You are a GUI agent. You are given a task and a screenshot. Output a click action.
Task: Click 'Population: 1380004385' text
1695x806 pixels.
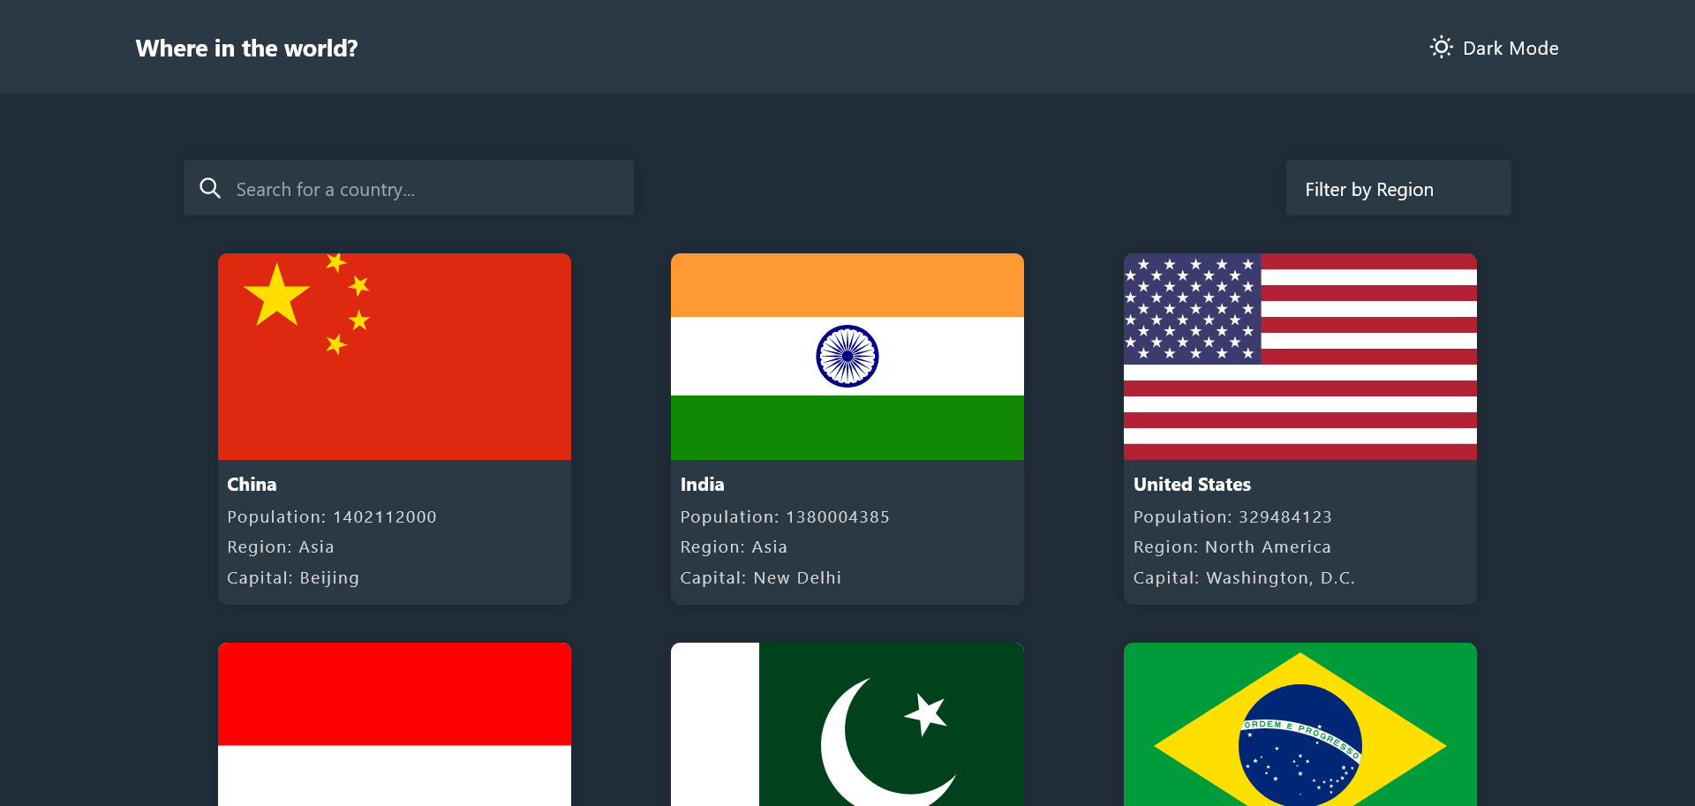click(x=785, y=517)
